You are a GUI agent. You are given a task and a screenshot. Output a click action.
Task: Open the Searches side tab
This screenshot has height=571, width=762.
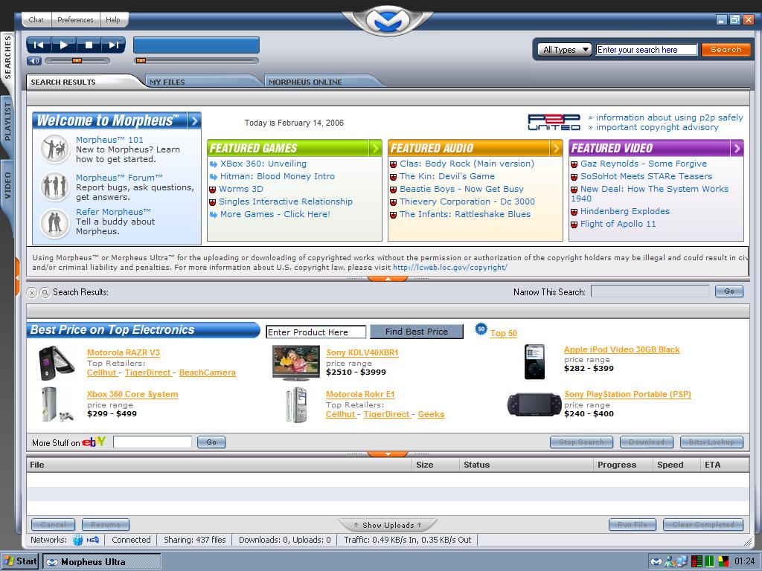[7, 57]
